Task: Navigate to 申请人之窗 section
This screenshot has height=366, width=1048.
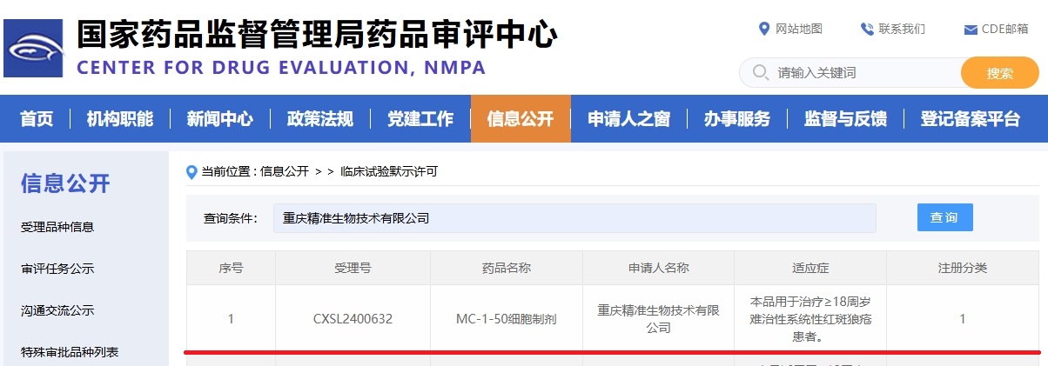Action: pyautogui.click(x=628, y=119)
